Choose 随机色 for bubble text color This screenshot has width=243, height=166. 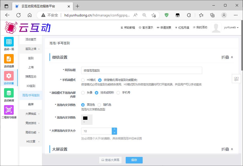(99, 105)
